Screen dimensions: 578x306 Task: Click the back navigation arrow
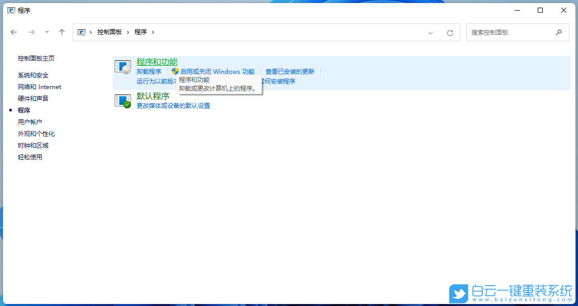pos(14,32)
